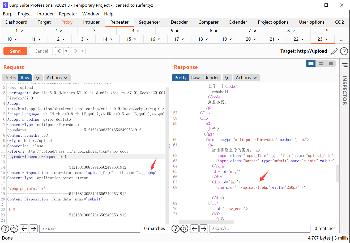
Task: Go to previous match in request search
Action: coord(24,228)
